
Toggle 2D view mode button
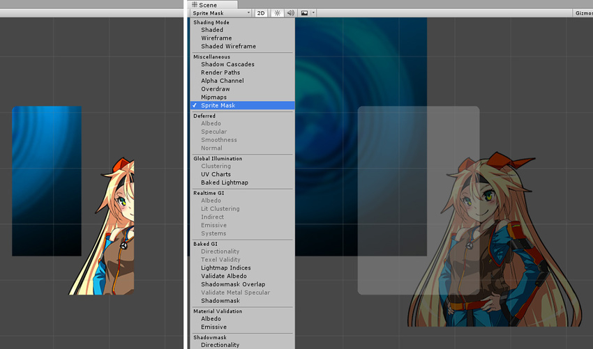[261, 13]
